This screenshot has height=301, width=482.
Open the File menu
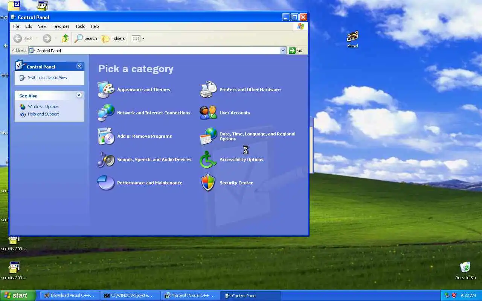16,26
